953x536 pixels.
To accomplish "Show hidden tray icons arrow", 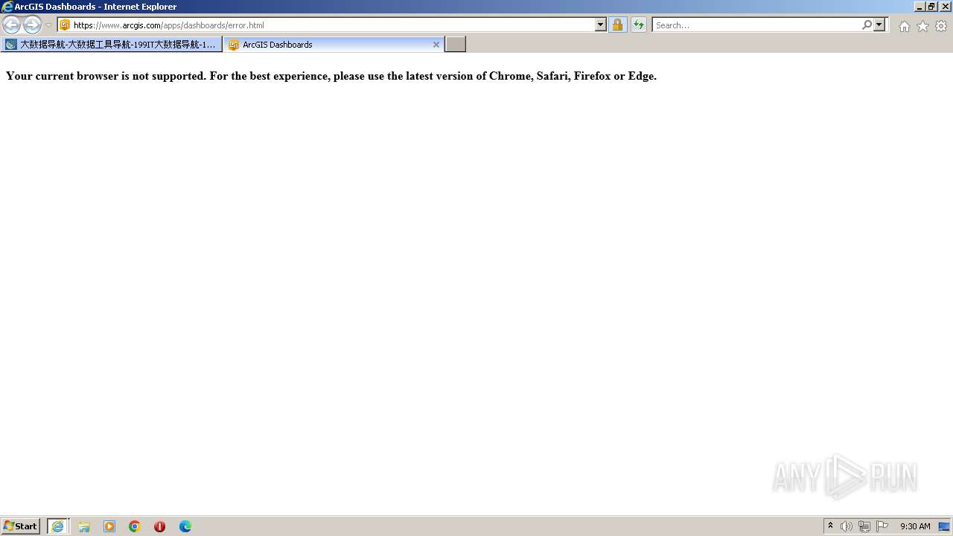I will click(x=830, y=526).
